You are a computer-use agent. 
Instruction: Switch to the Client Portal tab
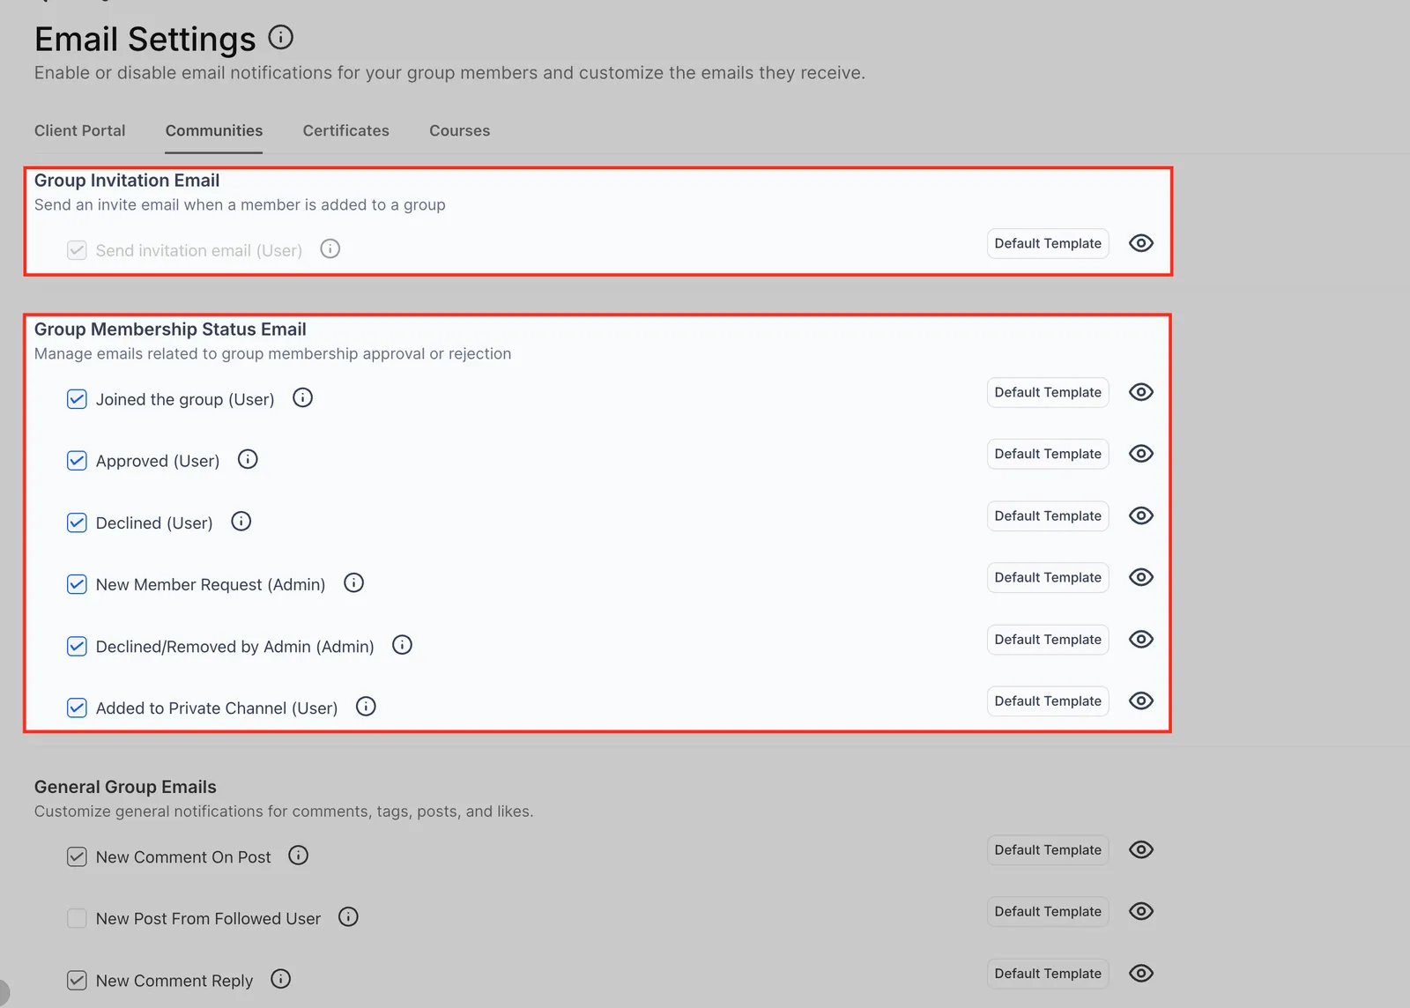[80, 130]
